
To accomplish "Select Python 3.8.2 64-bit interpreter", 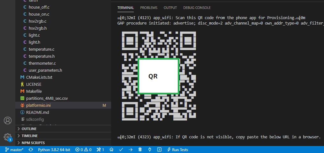I will click(54, 149).
